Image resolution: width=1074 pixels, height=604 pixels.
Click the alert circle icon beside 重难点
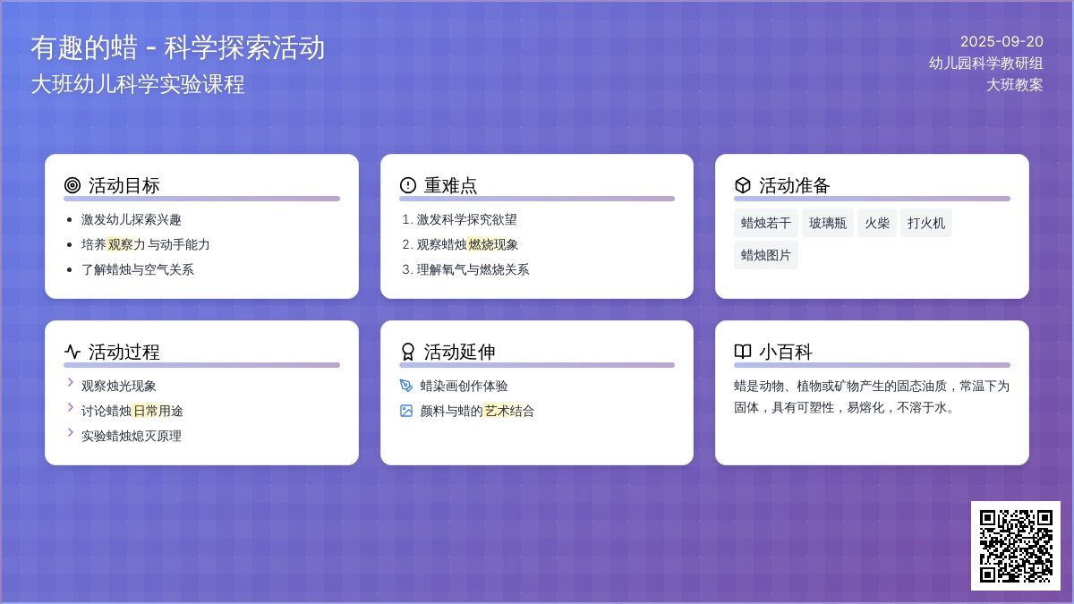click(408, 185)
